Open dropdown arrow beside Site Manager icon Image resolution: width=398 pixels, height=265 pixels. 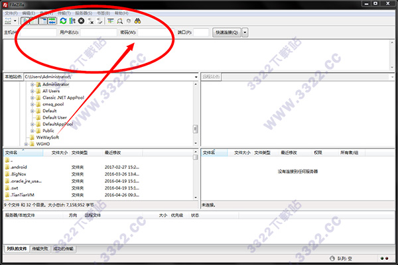pyautogui.click(x=15, y=21)
